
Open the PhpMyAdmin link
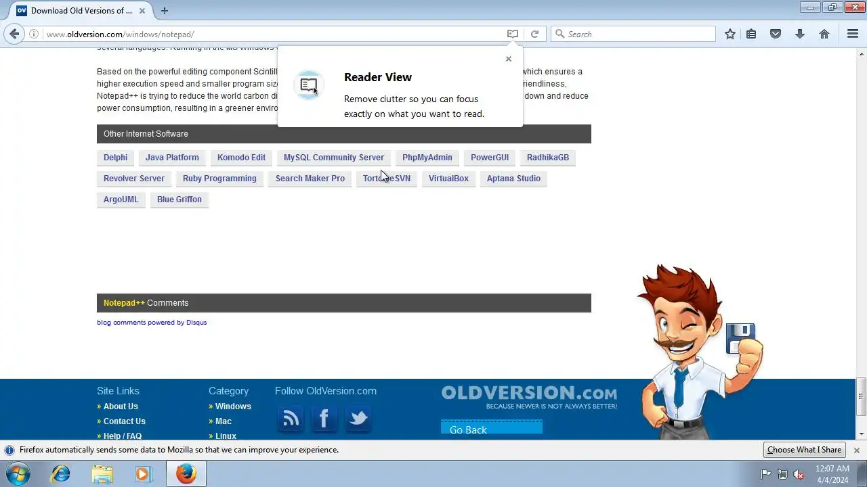click(x=427, y=158)
